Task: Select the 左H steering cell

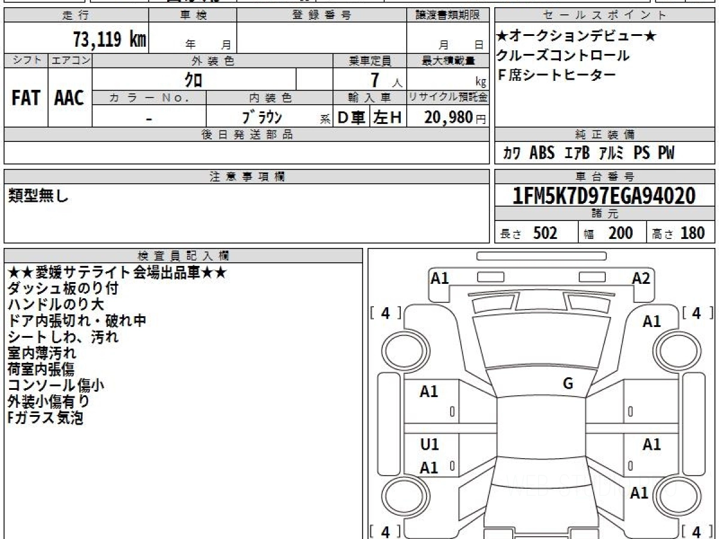Action: [388, 117]
